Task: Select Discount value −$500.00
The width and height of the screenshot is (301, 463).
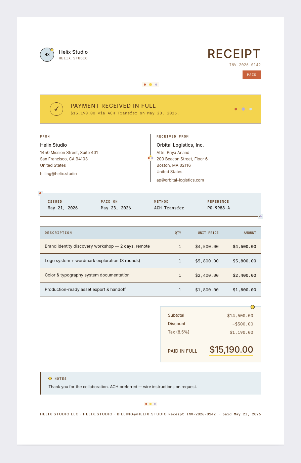Action: pos(243,324)
